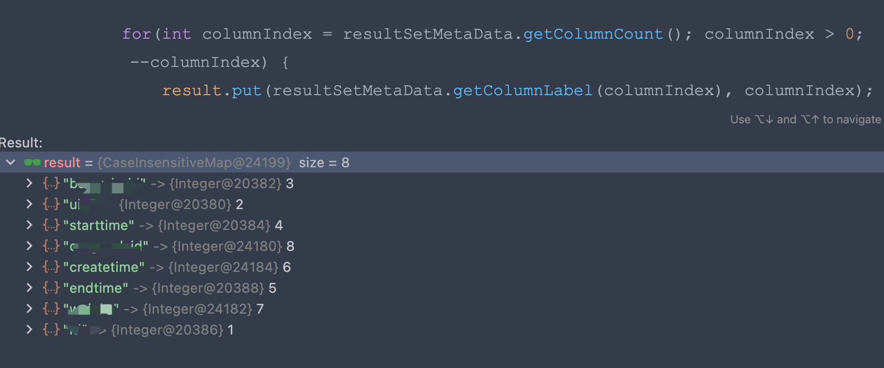Expand the "endtime" map entry
Image resolution: width=884 pixels, height=368 pixels.
click(x=30, y=287)
